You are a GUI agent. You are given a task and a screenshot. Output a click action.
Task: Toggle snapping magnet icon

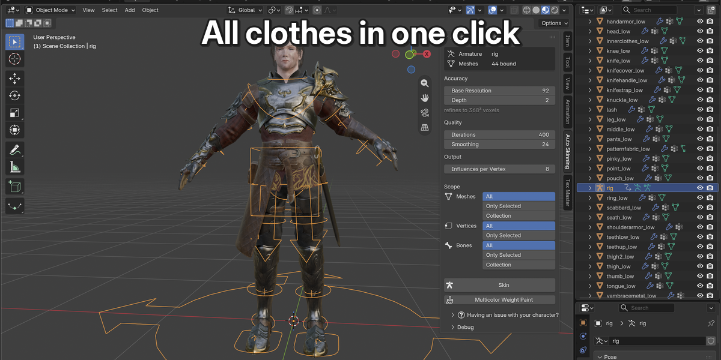click(x=289, y=10)
